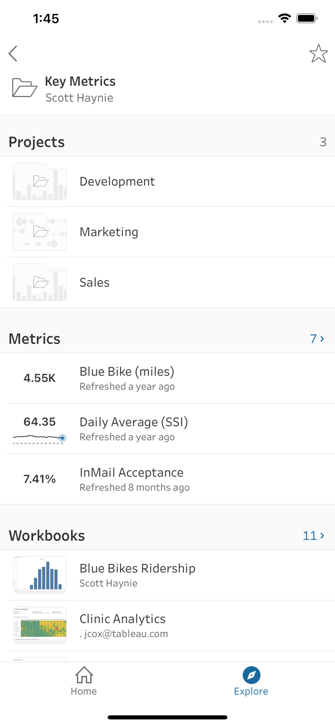This screenshot has height=726, width=335.
Task: Tap the Daily Average sparkline chart
Action: click(39, 437)
